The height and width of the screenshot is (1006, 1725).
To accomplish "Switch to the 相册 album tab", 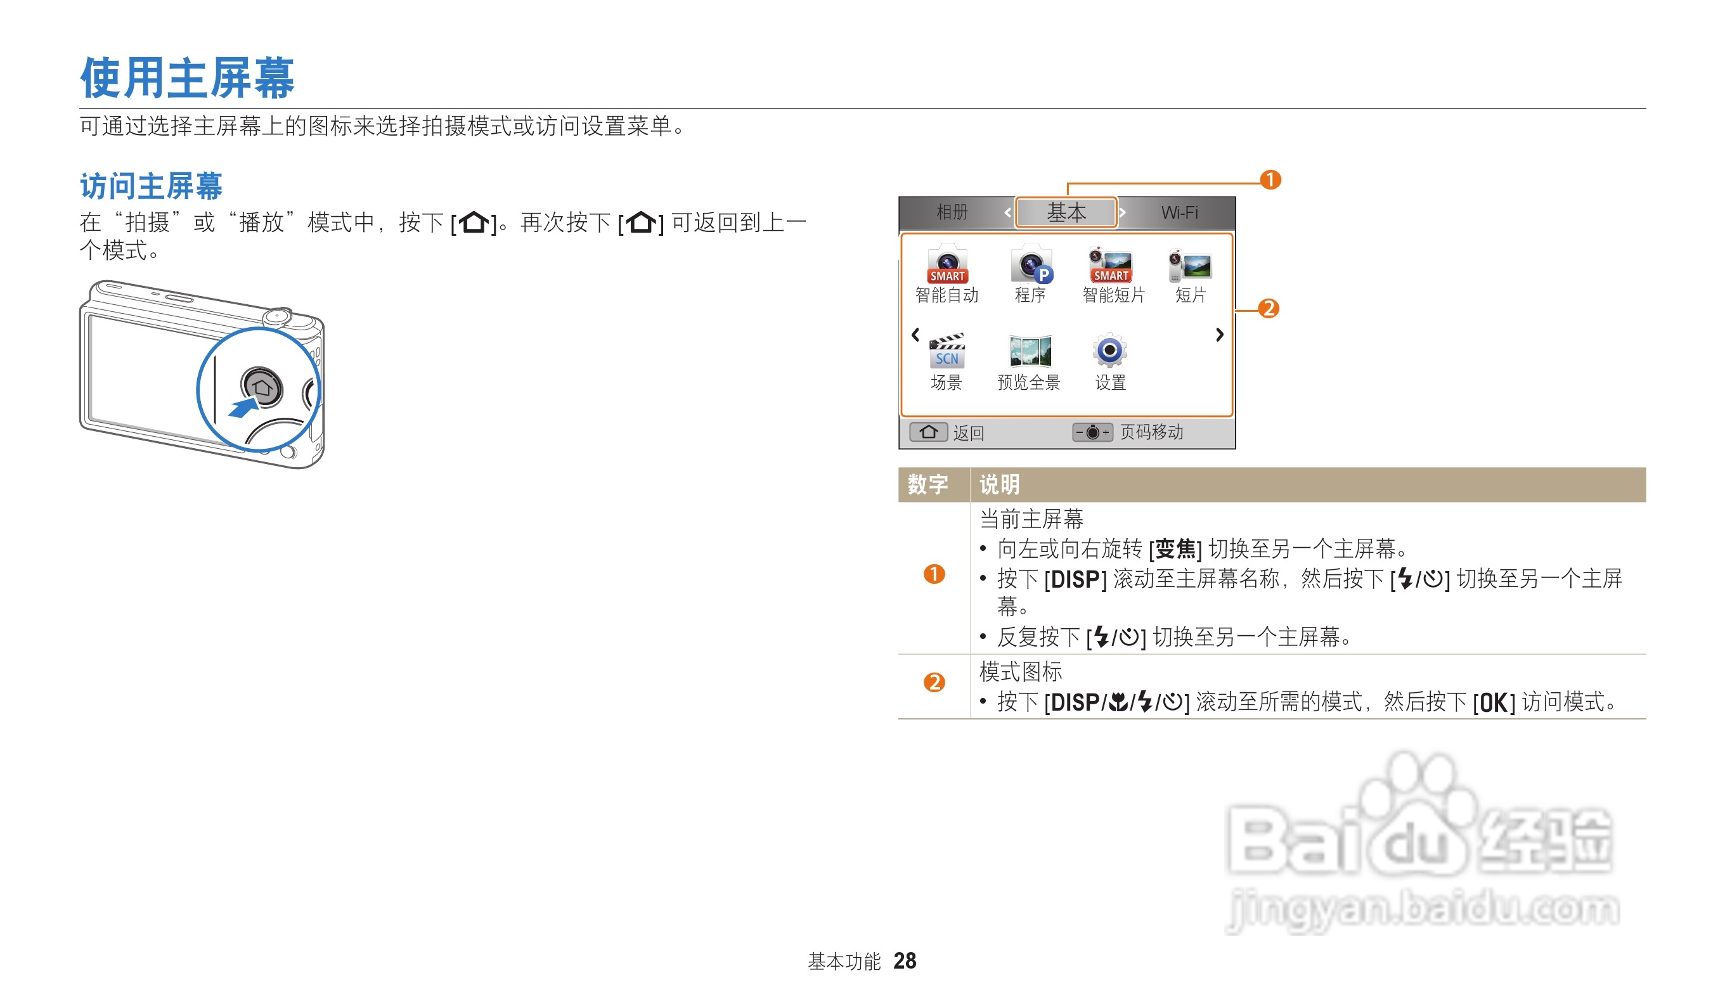I will click(x=952, y=213).
